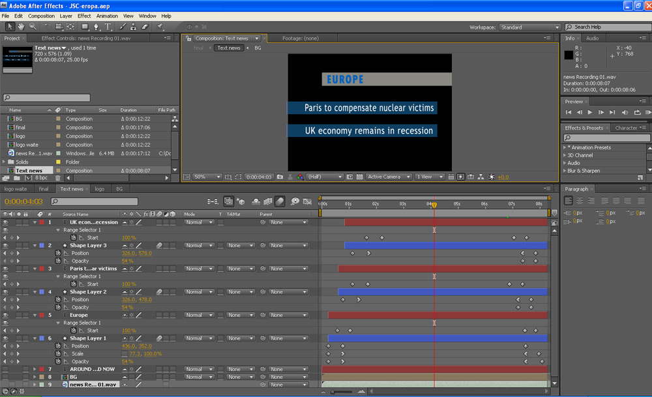Click the 8 bpc color depth button
Viewport: 652px width, 397px height.
tap(41, 178)
